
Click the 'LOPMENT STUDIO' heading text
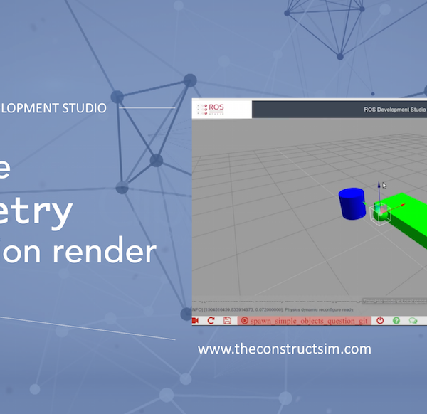[53, 108]
